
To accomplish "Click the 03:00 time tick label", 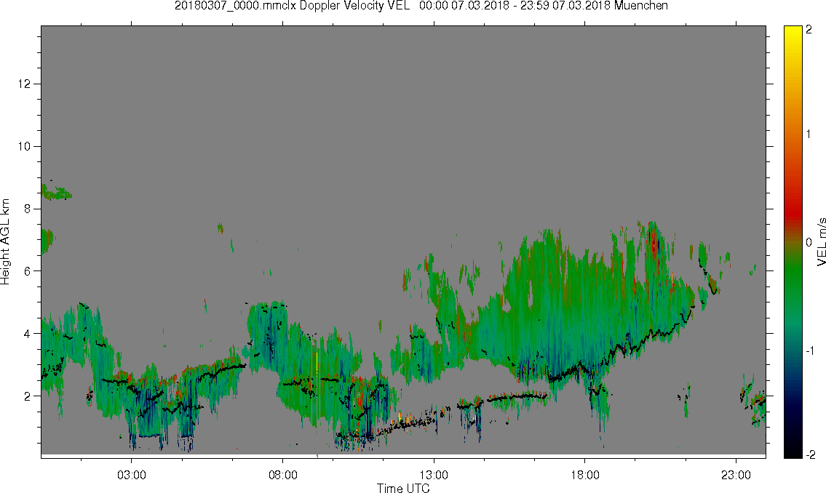I will pyautogui.click(x=132, y=475).
